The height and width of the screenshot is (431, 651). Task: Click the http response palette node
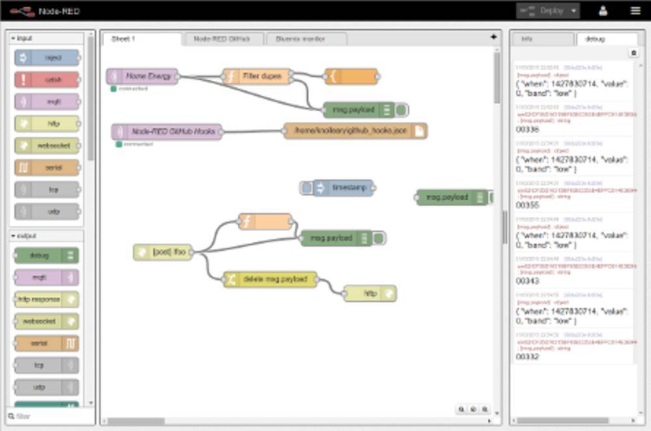[47, 299]
